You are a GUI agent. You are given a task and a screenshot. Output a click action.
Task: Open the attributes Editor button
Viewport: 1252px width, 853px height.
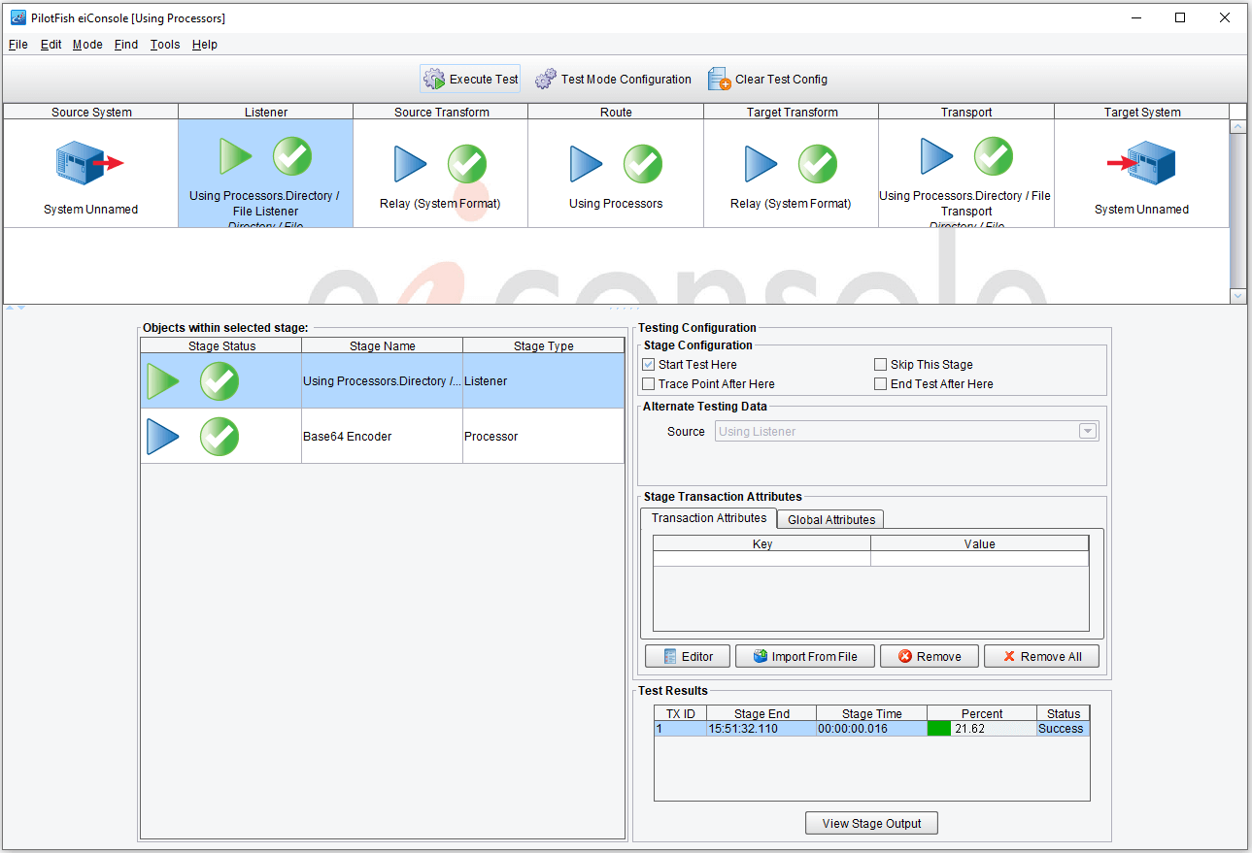(687, 657)
